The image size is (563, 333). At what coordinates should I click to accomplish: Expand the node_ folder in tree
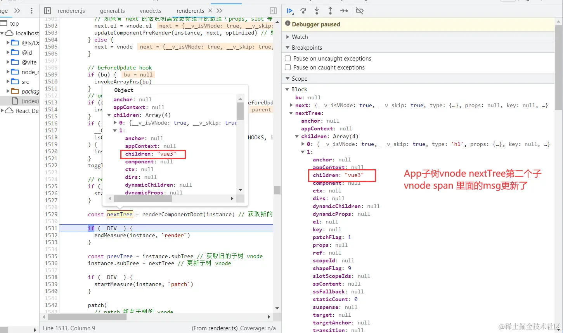point(8,72)
